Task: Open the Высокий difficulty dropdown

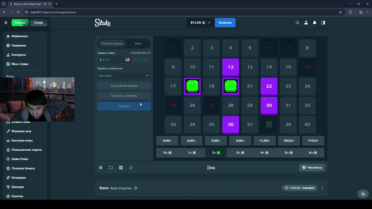Action: point(124,75)
